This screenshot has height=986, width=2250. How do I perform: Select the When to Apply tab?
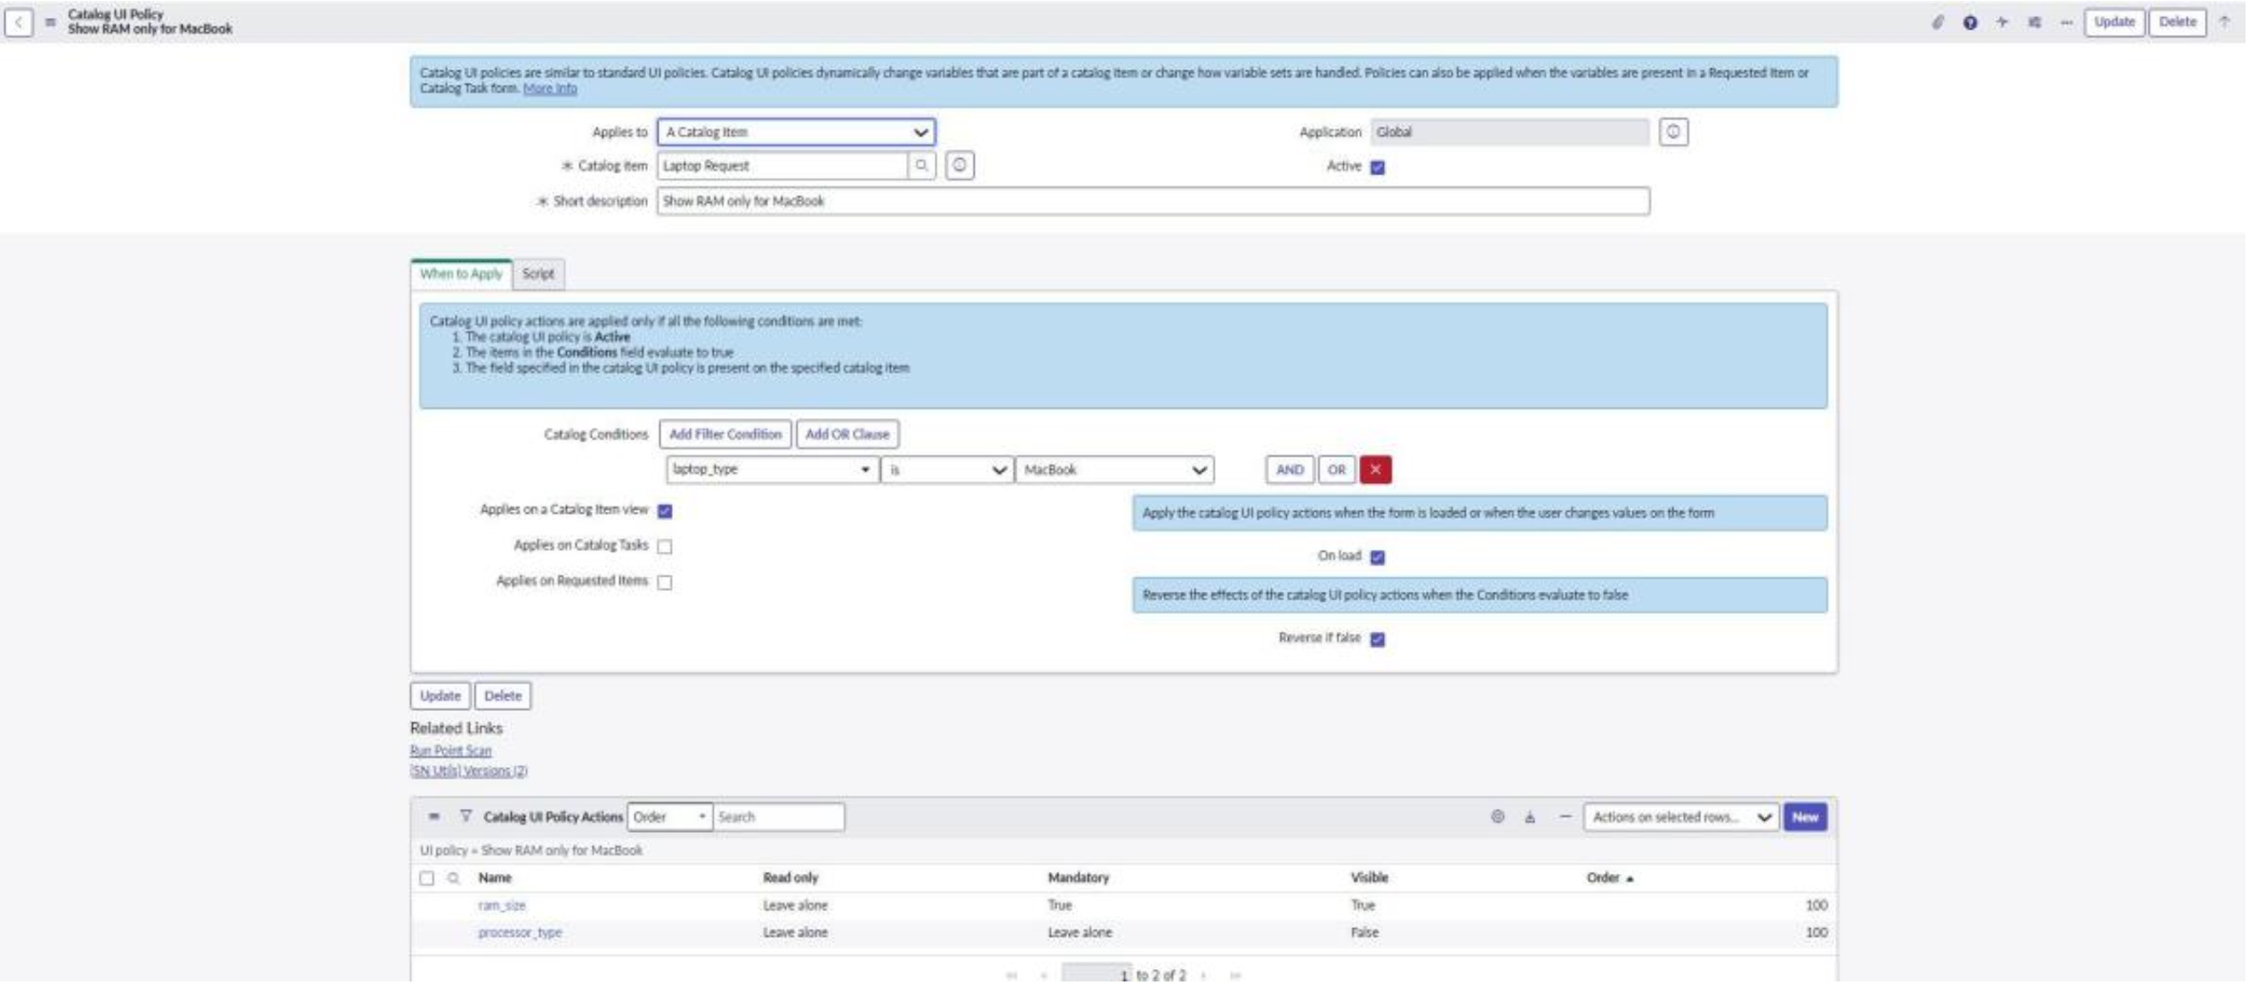(461, 273)
